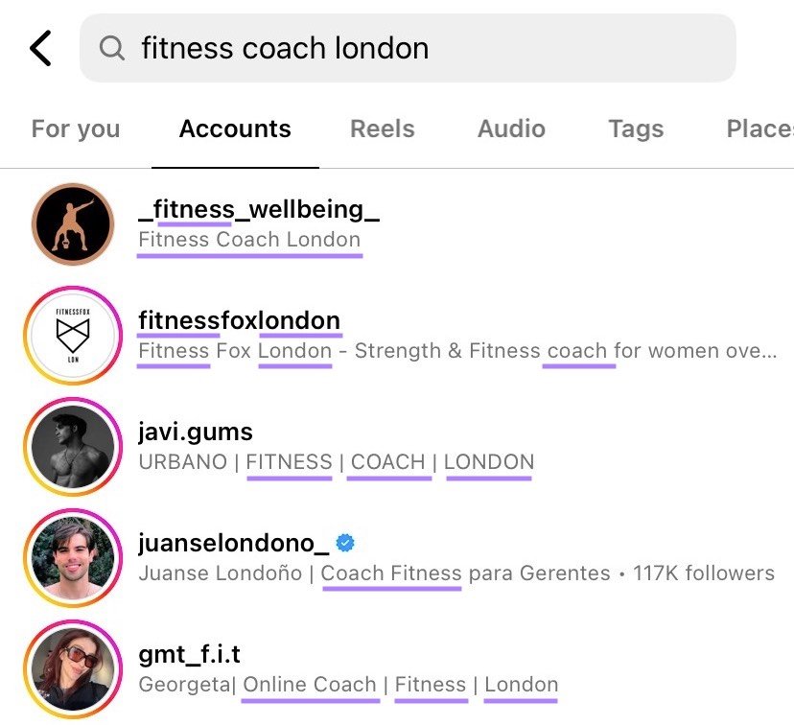Select the Audio tab
794x725 pixels.
(511, 128)
